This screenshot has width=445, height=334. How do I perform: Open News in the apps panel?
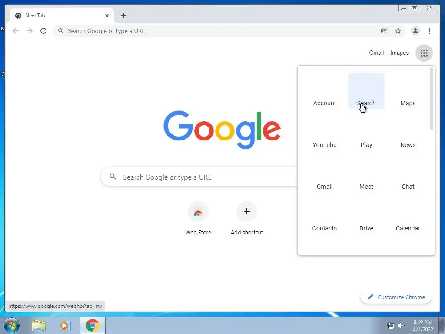408,133
